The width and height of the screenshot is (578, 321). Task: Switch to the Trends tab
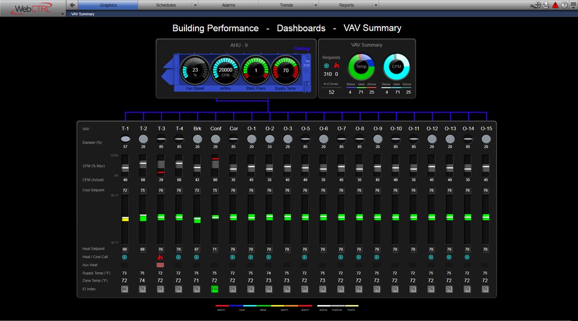pos(286,5)
